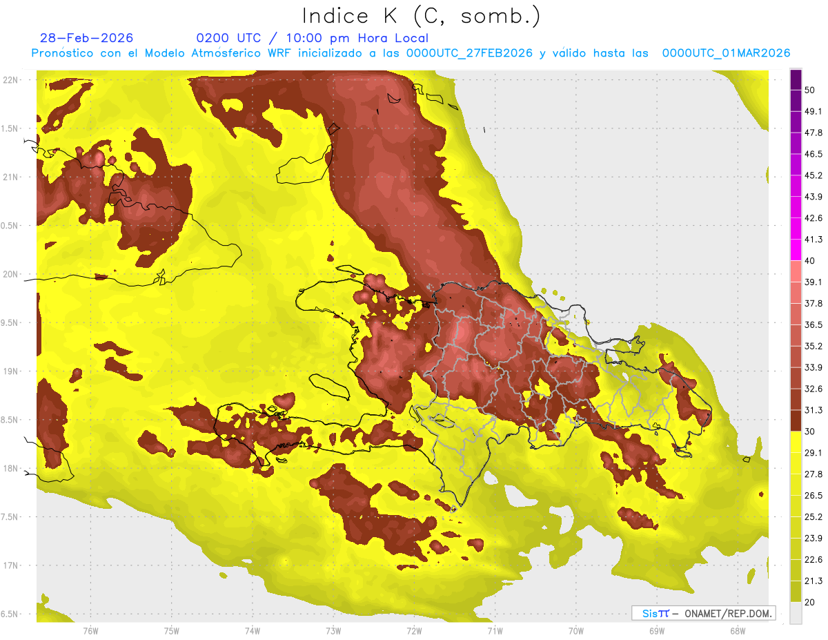The width and height of the screenshot is (828, 640).
Task: Click the "21N" latitude label
Action: pos(10,177)
